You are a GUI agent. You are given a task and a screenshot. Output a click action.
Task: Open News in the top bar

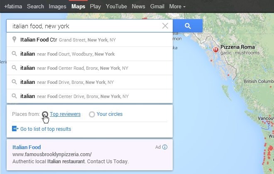[138, 7]
